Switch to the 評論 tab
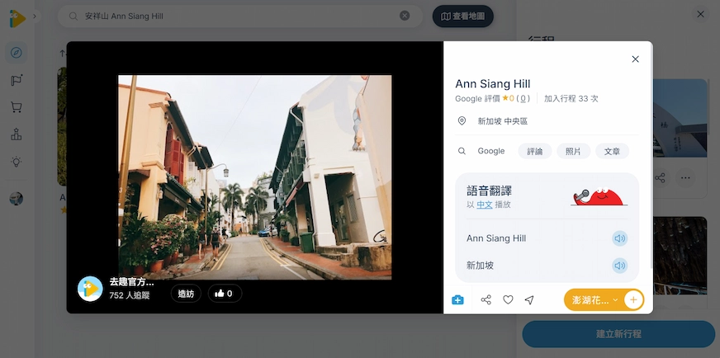This screenshot has width=720, height=358. coord(535,151)
